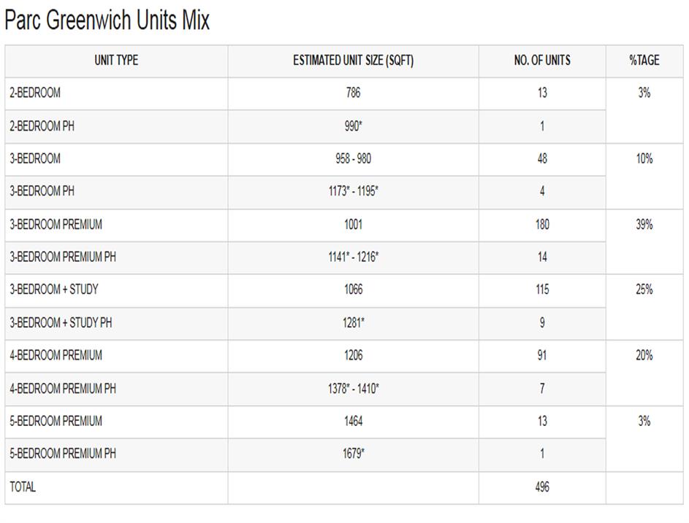689x523 pixels.
Task: Click the 5-BEDROOM PREMIUM PH row label
Action: 63,454
